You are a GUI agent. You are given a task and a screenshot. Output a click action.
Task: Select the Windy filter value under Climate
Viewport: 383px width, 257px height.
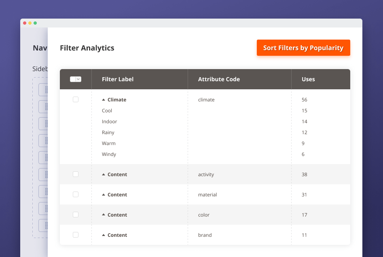[109, 154]
